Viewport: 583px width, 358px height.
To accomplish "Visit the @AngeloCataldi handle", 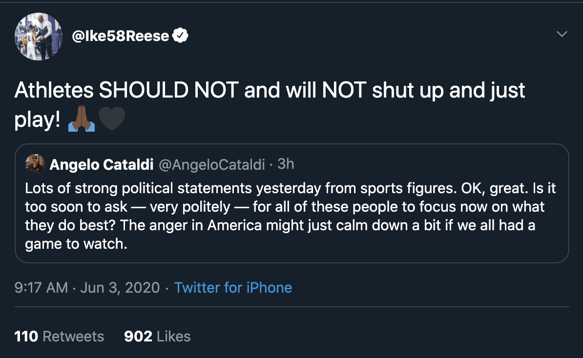I will 212,165.
